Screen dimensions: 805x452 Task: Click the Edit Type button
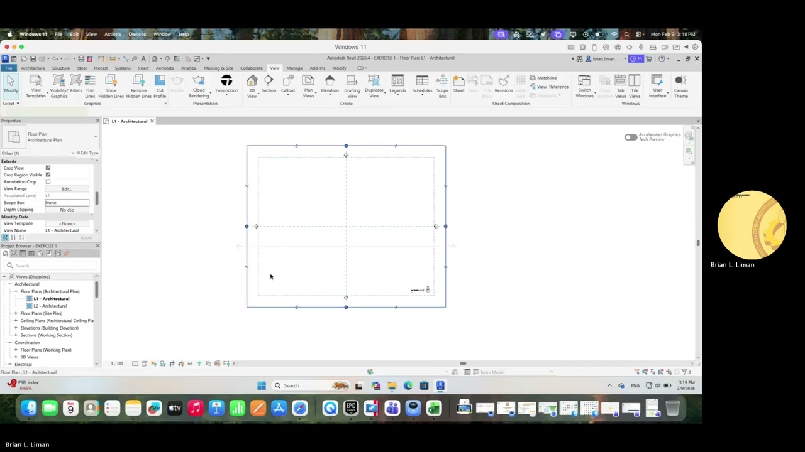click(87, 153)
